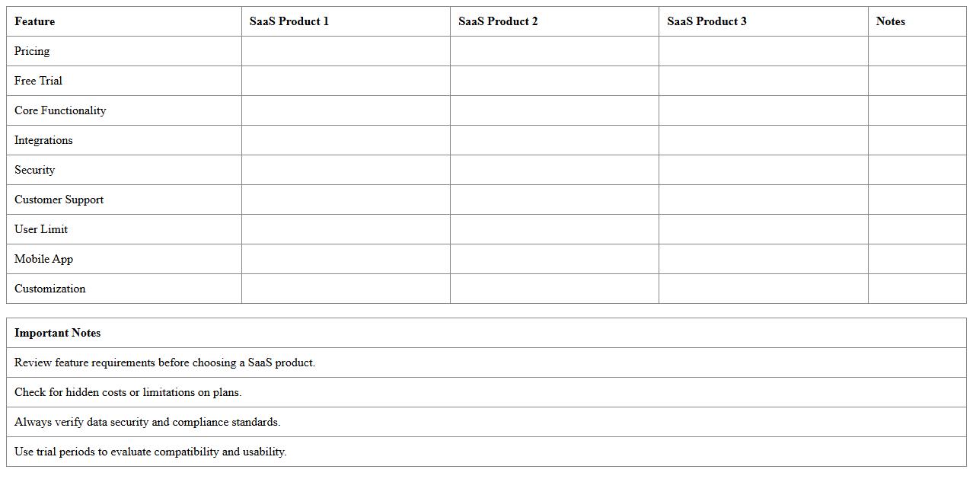The height and width of the screenshot is (495, 973).
Task: Select the SaaS Product 2 header cell
Action: tap(498, 21)
